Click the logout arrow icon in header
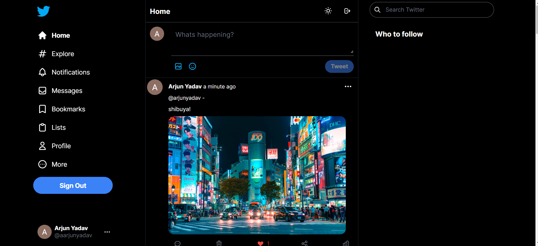 (347, 11)
